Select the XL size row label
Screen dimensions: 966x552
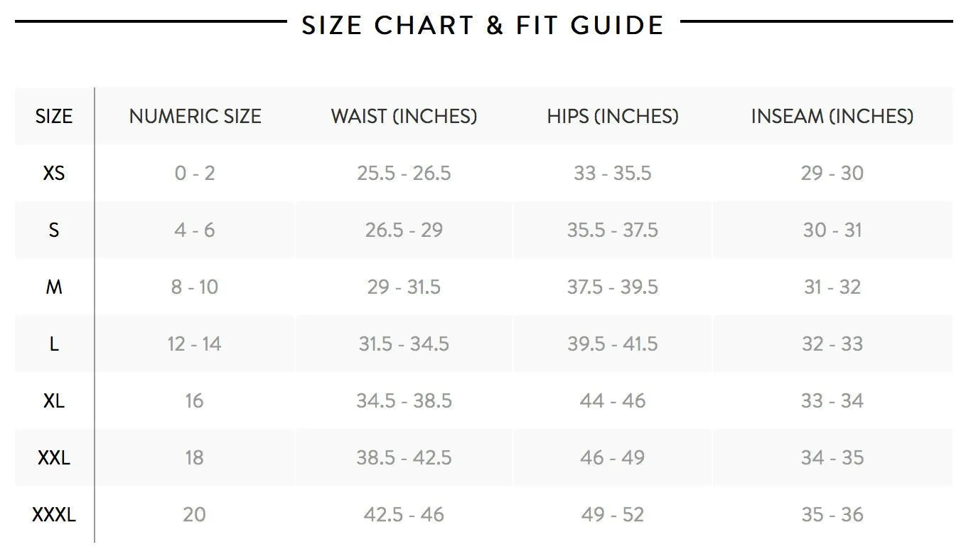(x=54, y=400)
